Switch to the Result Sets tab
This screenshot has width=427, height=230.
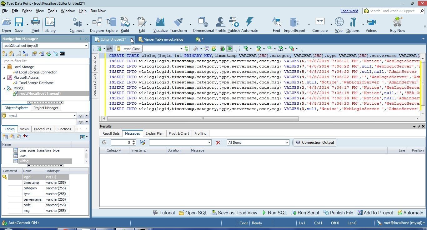pyautogui.click(x=111, y=133)
